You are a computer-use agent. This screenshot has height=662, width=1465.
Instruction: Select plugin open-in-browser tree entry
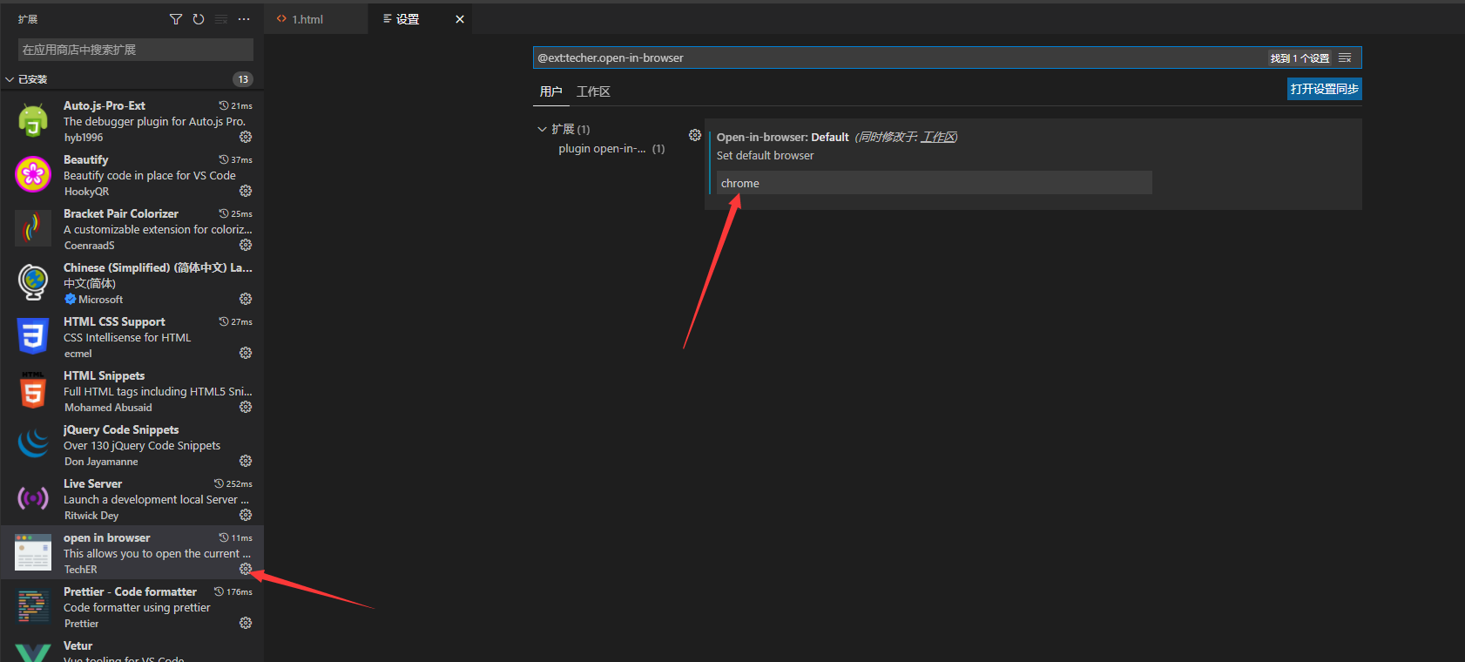click(611, 149)
